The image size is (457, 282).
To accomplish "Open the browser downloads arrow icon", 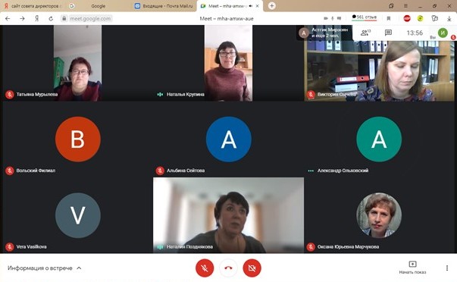I will coord(449,18).
